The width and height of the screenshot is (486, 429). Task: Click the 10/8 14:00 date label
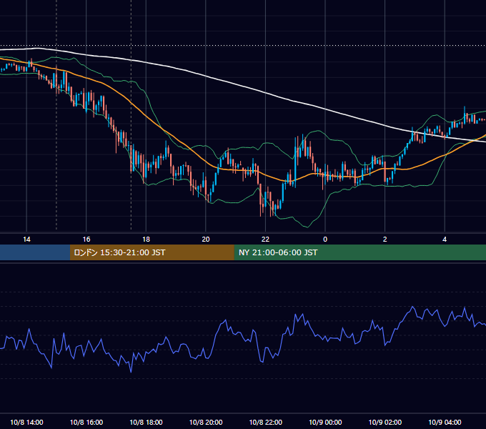click(x=26, y=422)
